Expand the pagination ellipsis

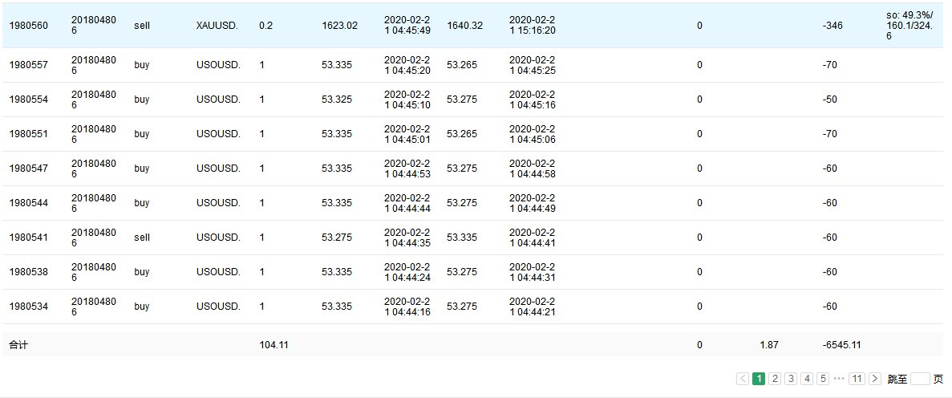[x=839, y=379]
